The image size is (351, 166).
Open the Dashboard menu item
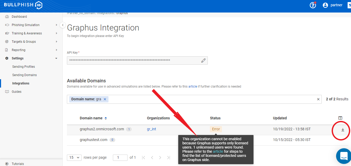click(x=19, y=17)
